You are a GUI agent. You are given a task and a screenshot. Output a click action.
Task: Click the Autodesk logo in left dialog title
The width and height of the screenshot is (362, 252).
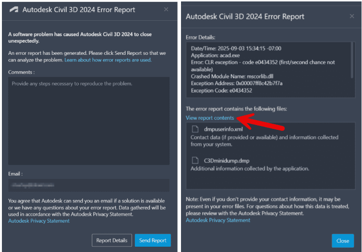click(14, 10)
